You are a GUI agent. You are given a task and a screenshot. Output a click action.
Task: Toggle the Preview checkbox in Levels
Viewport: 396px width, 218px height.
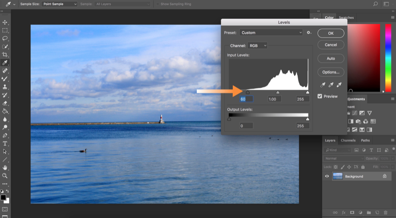coord(320,96)
